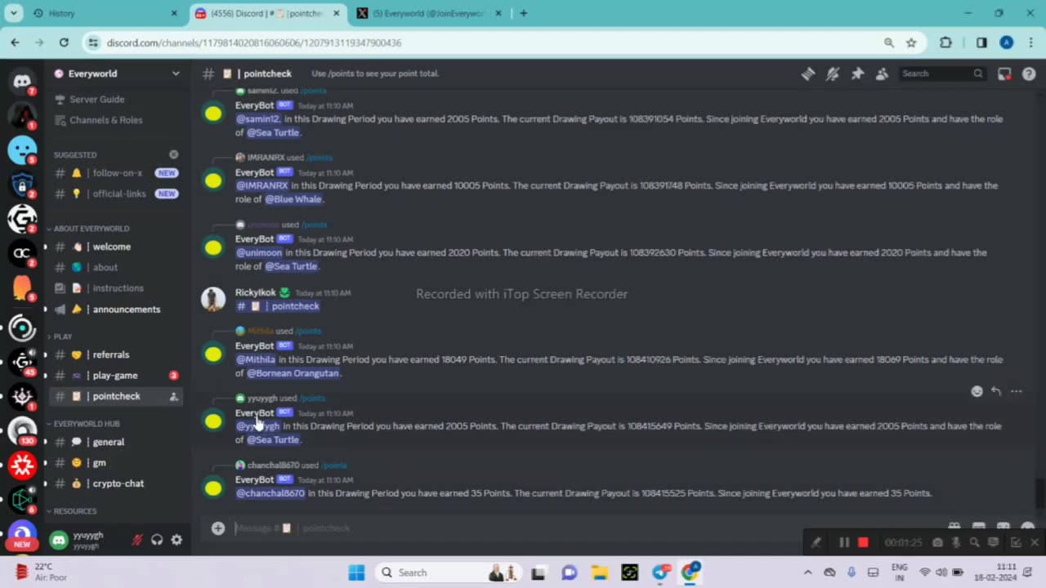Open File Explorer from the taskbar
This screenshot has height=588, width=1046.
tap(599, 572)
